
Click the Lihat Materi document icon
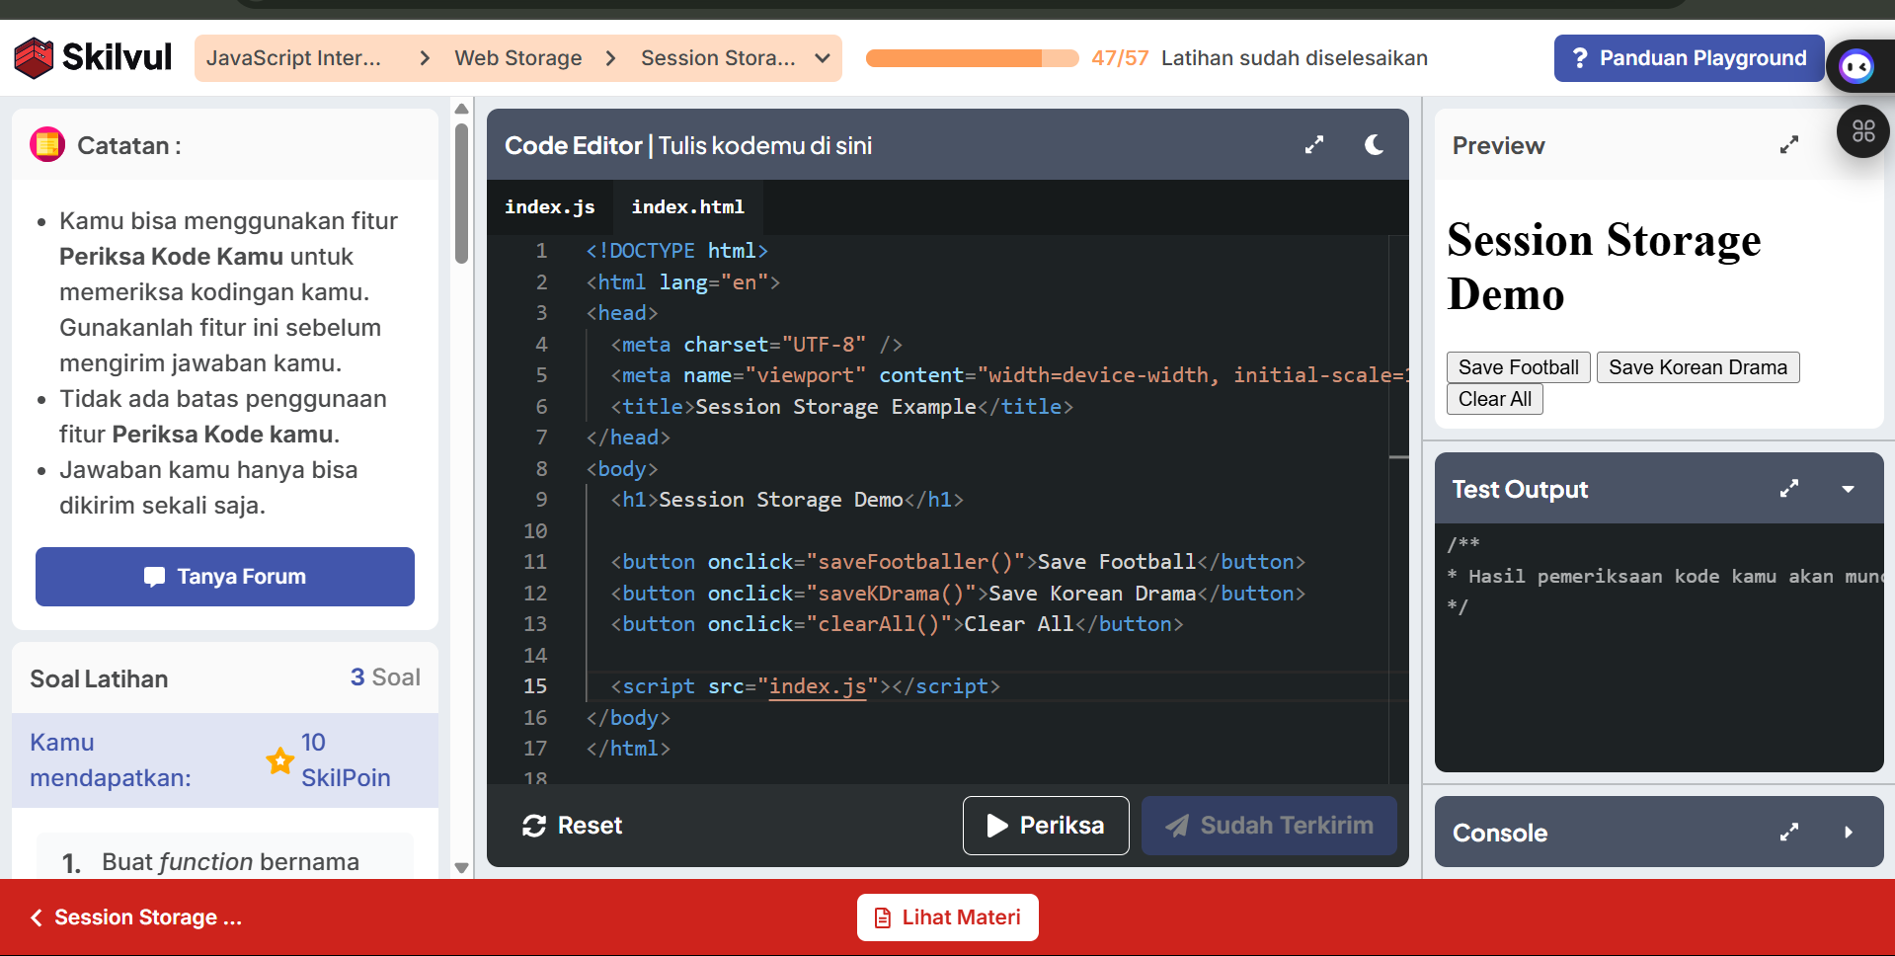[x=883, y=917]
